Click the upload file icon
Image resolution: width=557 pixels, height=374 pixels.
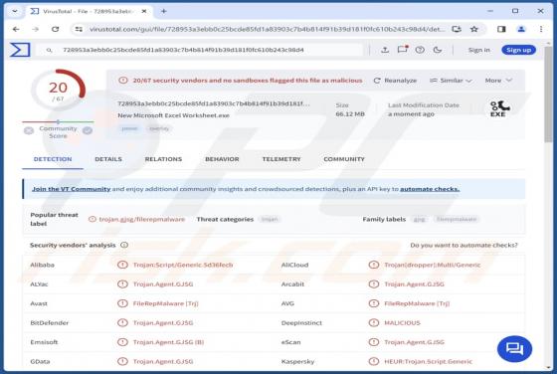coord(384,50)
